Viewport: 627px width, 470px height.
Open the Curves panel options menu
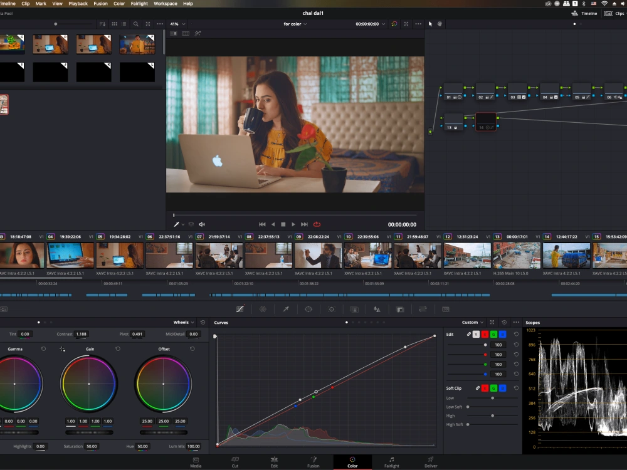coord(516,322)
